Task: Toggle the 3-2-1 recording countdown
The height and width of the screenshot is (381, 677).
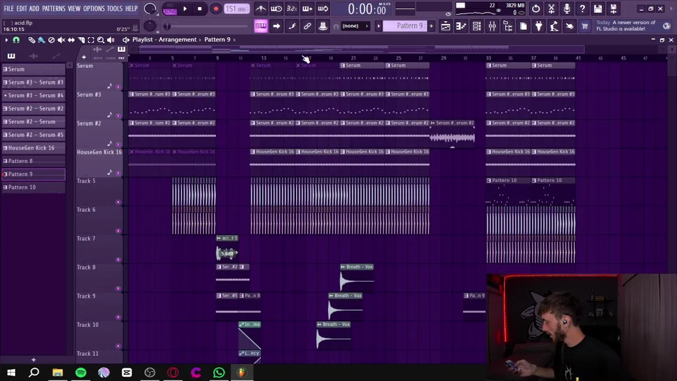Action: tap(291, 9)
